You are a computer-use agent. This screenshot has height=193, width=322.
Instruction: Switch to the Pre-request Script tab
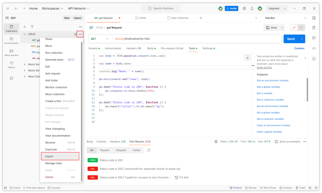point(172,48)
